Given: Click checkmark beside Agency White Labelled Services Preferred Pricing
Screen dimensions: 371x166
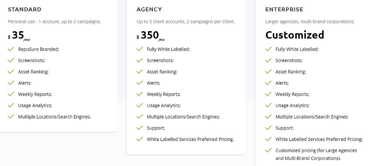Looking at the screenshot, I should pos(140,139).
